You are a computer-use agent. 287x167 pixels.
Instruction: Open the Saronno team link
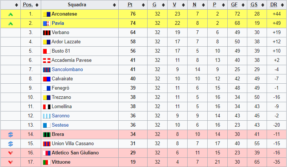pyautogui.click(x=60, y=116)
